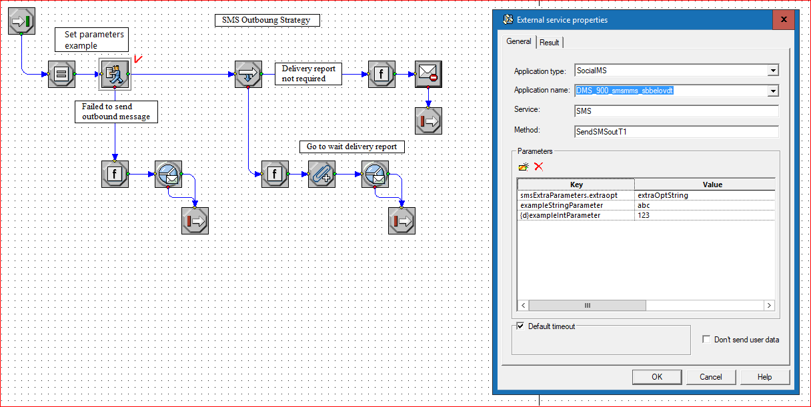Switch to the Result tab
The image size is (811, 407).
click(x=550, y=43)
